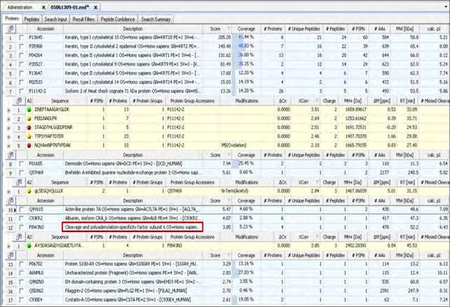The width and height of the screenshot is (450, 307).
Task: Click the EH domain-containing protein 3 description
Action: (x=132, y=282)
